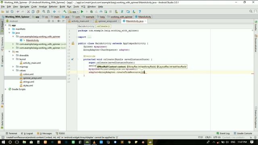
Task: Select colors.xml in values folder
Action: coord(28,74)
